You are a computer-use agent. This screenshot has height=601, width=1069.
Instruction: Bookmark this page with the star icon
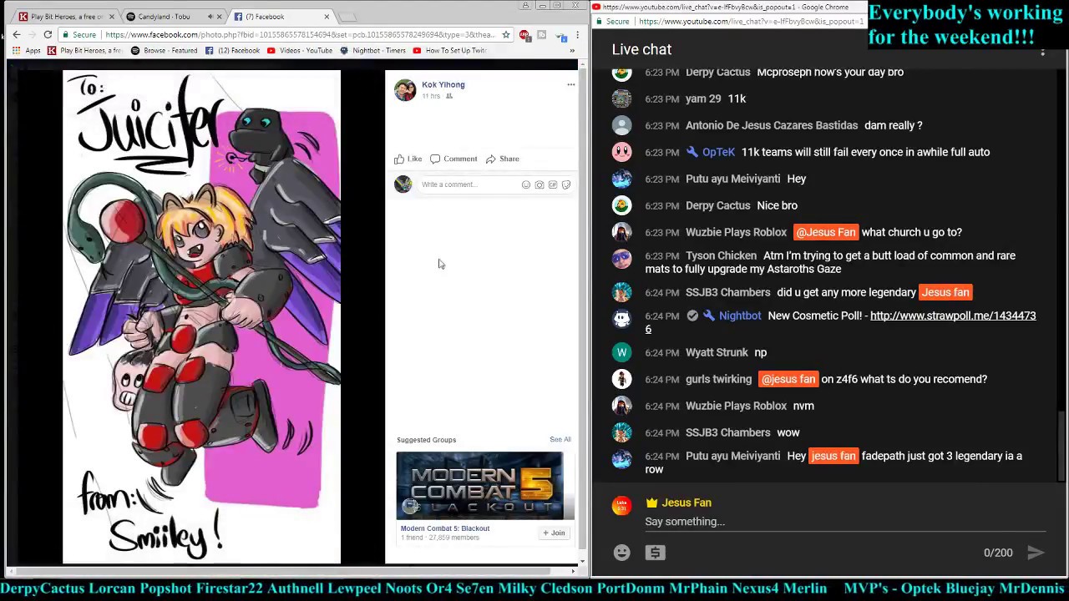click(505, 35)
